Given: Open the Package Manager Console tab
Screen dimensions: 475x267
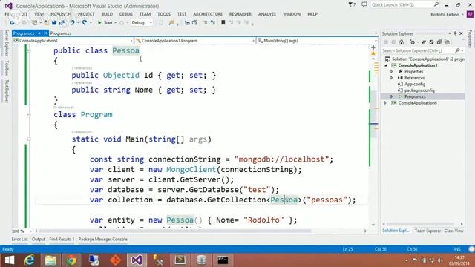Looking at the screenshot, I should pos(102,239).
